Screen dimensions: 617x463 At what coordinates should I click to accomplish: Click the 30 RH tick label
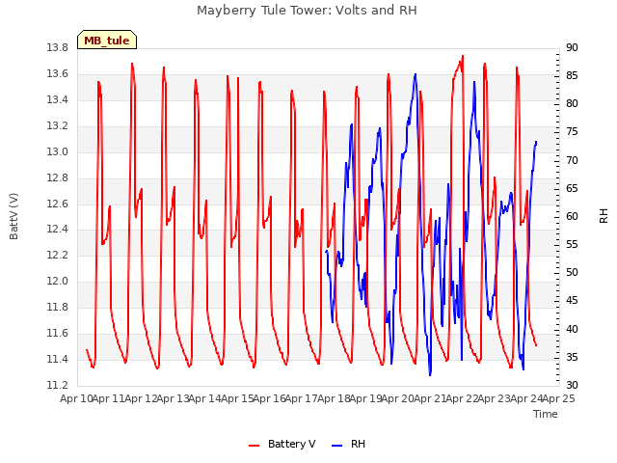coord(572,386)
